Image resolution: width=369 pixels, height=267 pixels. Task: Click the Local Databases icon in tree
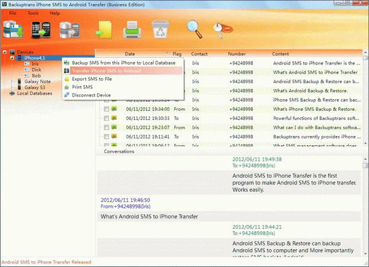tap(12, 94)
